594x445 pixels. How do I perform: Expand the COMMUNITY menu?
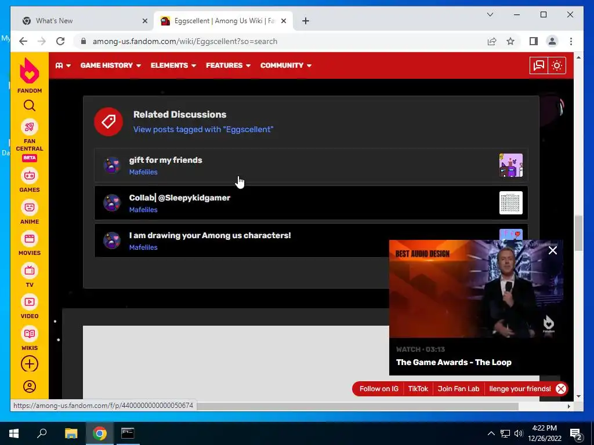[x=285, y=65]
